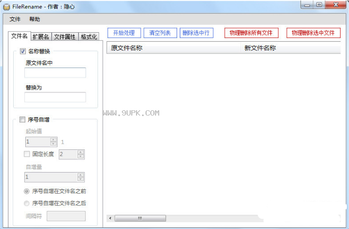Click the horizontal scrollbar left arrow
This screenshot has width=349, height=229.
(110, 218)
